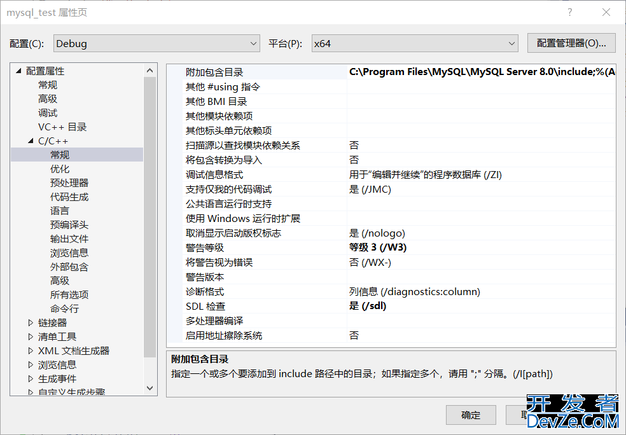
Task: Expand the 链接器 node
Action: click(x=31, y=322)
